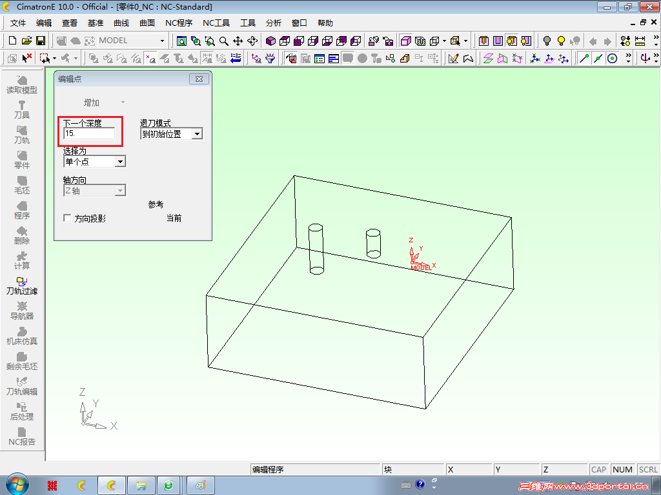The height and width of the screenshot is (495, 661).
Task: Toggle the SCRL status bar indicator
Action: [648, 469]
